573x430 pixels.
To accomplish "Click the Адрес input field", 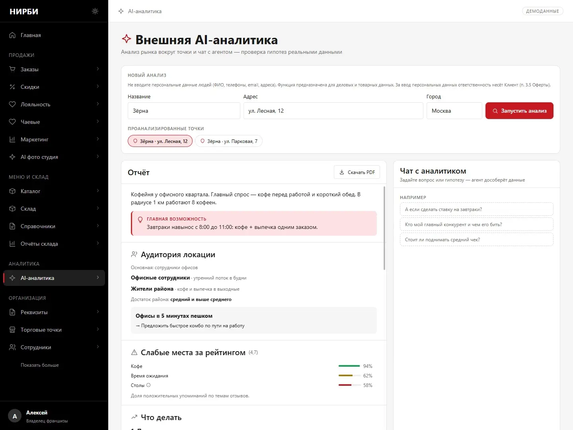I will 333,111.
